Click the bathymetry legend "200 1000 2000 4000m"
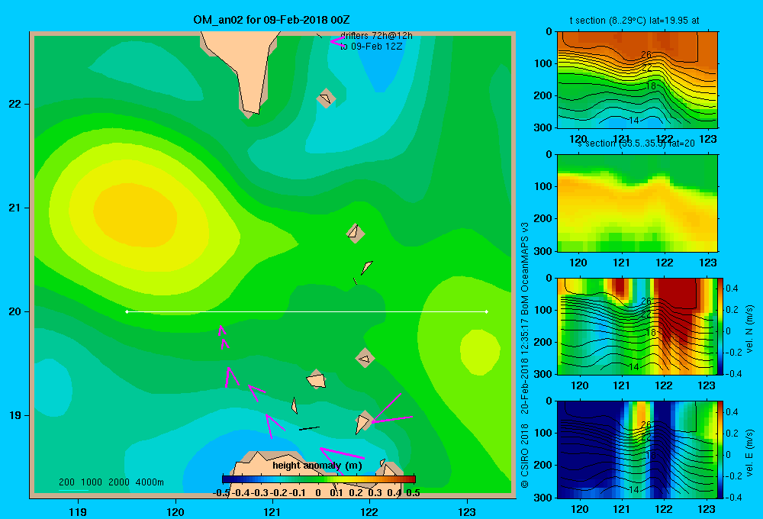The image size is (763, 519). (x=111, y=482)
